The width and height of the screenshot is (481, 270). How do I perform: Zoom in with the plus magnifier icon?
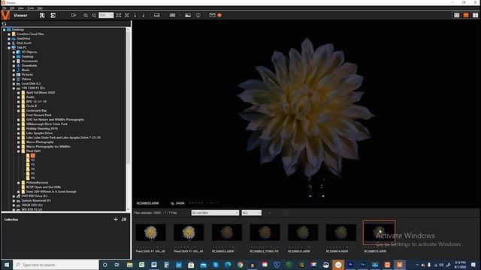point(86,15)
